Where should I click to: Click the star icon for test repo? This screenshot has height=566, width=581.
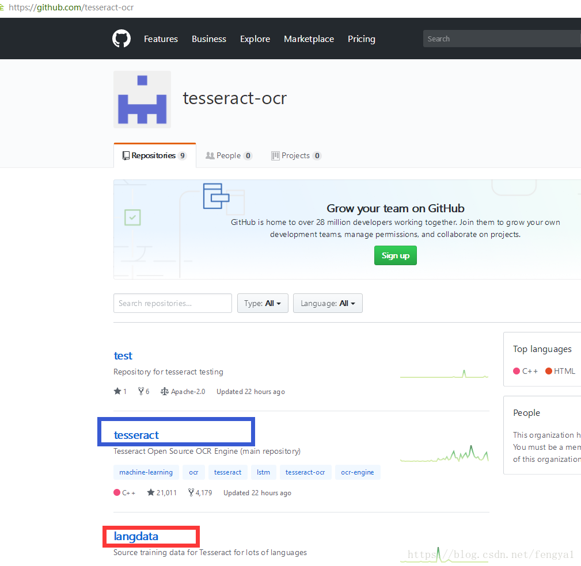[117, 391]
